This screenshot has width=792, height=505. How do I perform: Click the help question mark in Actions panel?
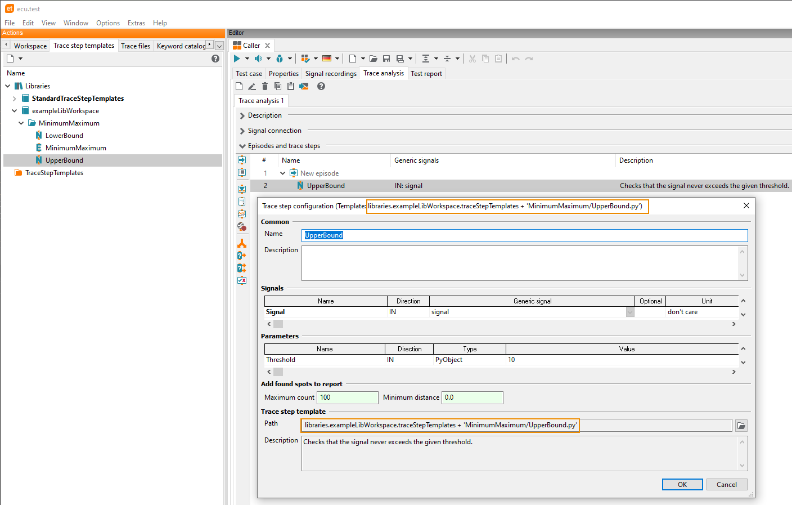click(x=215, y=59)
